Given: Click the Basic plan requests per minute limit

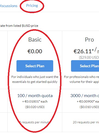Looking at the screenshot, I should [35, 122].
